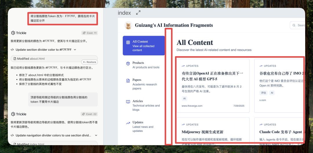
Task: Click the 'All Content' page heading
Action: tap(195, 43)
